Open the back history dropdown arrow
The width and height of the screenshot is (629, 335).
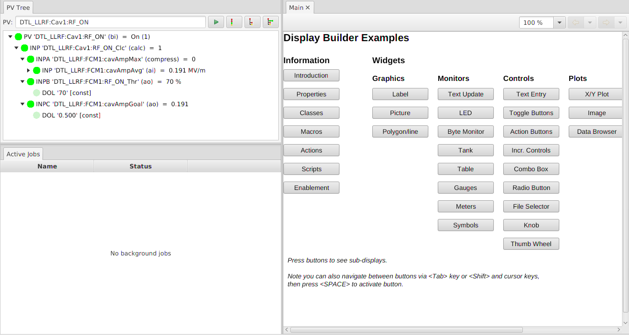(x=590, y=22)
